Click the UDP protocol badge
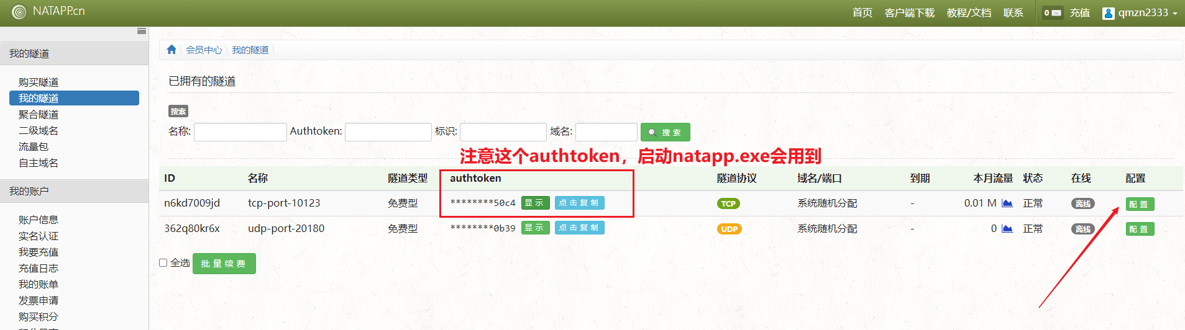Screen dimensions: 1185x330 tap(730, 229)
